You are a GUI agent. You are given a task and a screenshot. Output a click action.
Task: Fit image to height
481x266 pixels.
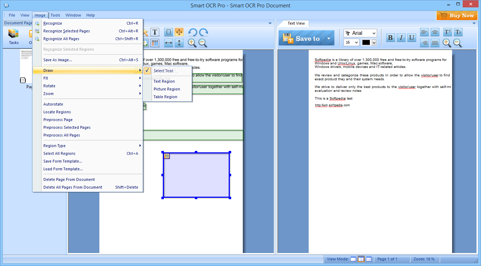point(179,43)
